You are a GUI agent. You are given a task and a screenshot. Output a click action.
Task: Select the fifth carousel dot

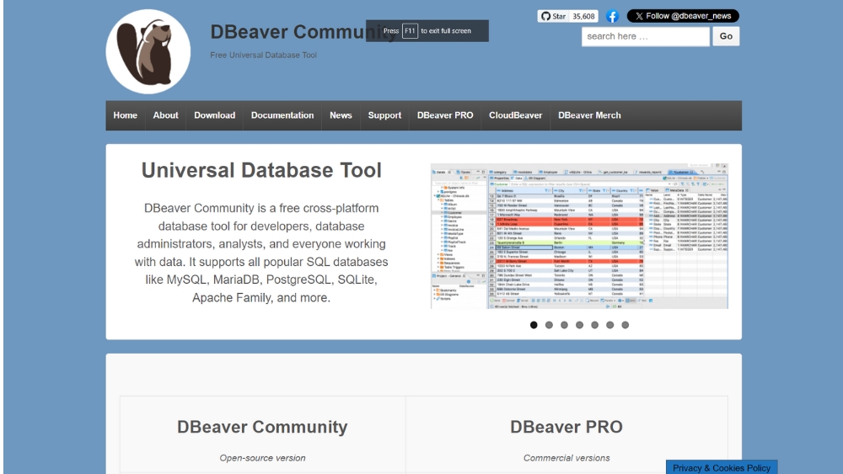pyautogui.click(x=594, y=325)
